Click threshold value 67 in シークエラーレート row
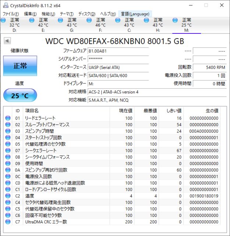Screen dimensions: 230x236 [x=179, y=150]
